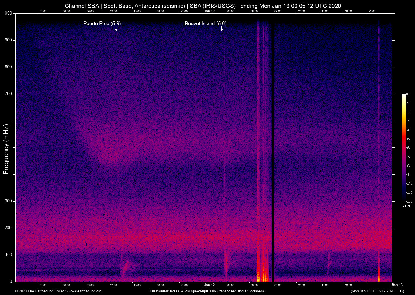Viewport: 415px width, 295px height.
Task: Click the Puerto Rico (5.9) annotation
Action: click(x=102, y=24)
